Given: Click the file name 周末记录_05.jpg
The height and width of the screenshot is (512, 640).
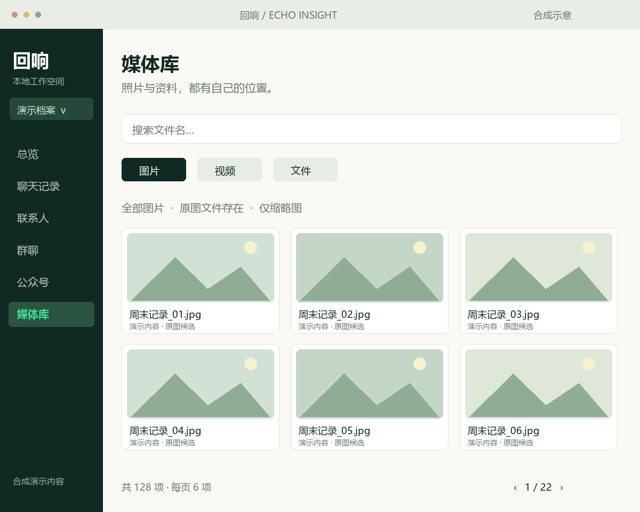Looking at the screenshot, I should 334,431.
